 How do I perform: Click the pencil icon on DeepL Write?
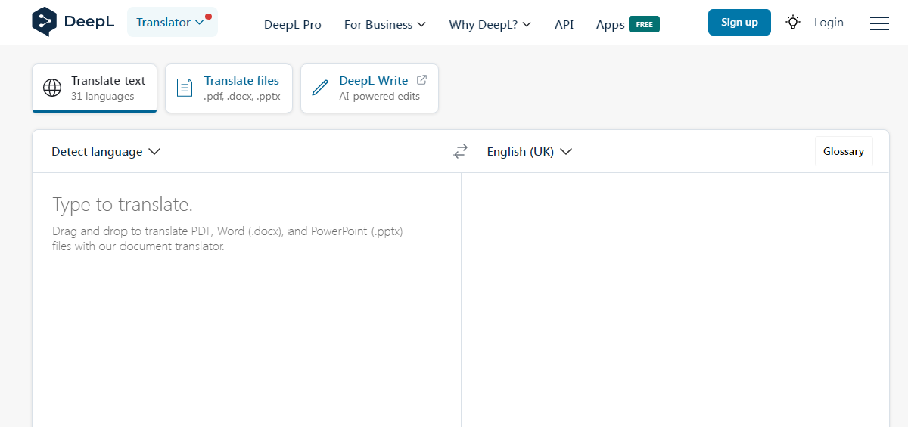[x=320, y=88]
